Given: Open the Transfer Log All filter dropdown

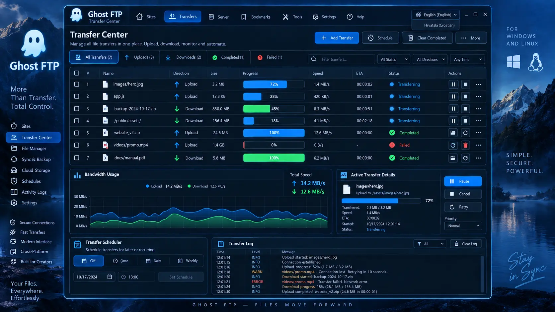Looking at the screenshot, I should pyautogui.click(x=430, y=244).
